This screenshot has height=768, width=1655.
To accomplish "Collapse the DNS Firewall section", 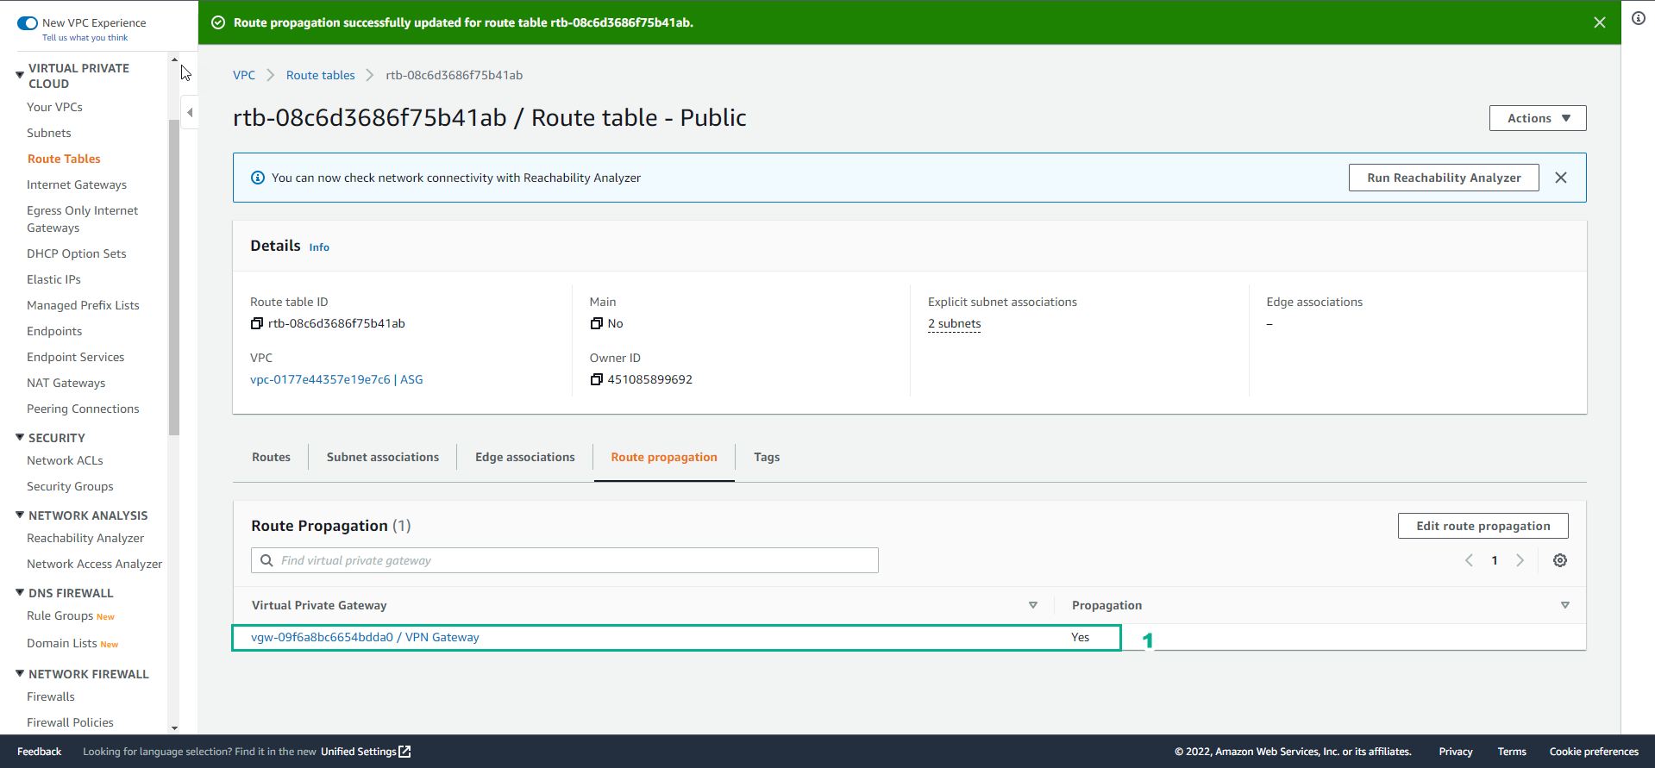I will tap(20, 593).
